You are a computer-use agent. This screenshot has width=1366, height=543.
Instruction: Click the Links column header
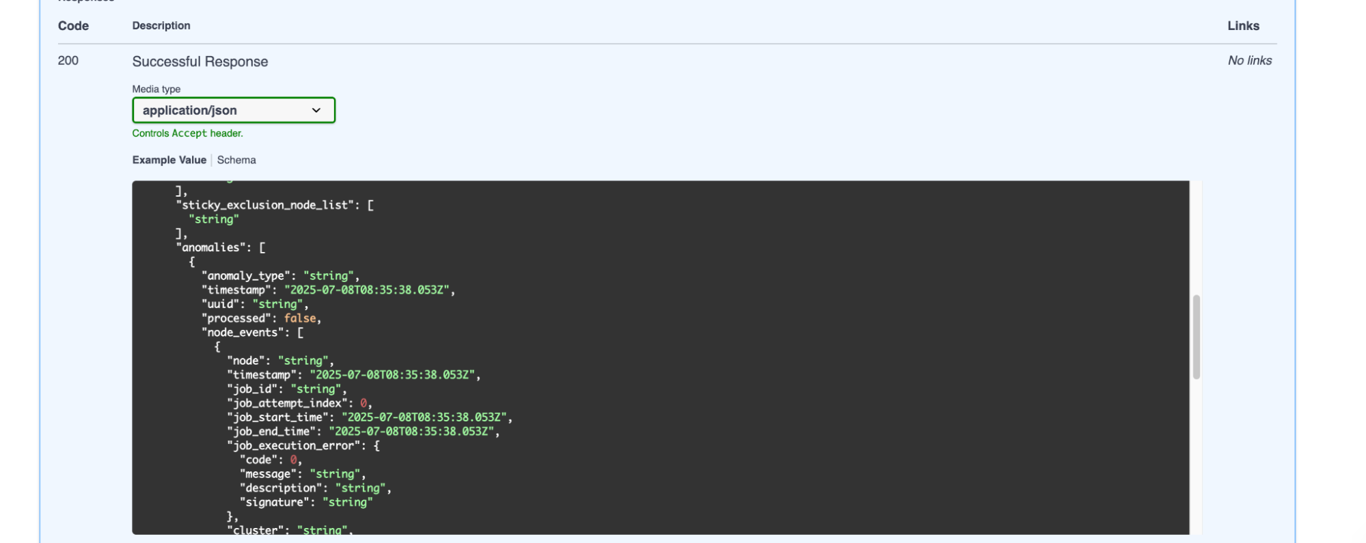1243,26
